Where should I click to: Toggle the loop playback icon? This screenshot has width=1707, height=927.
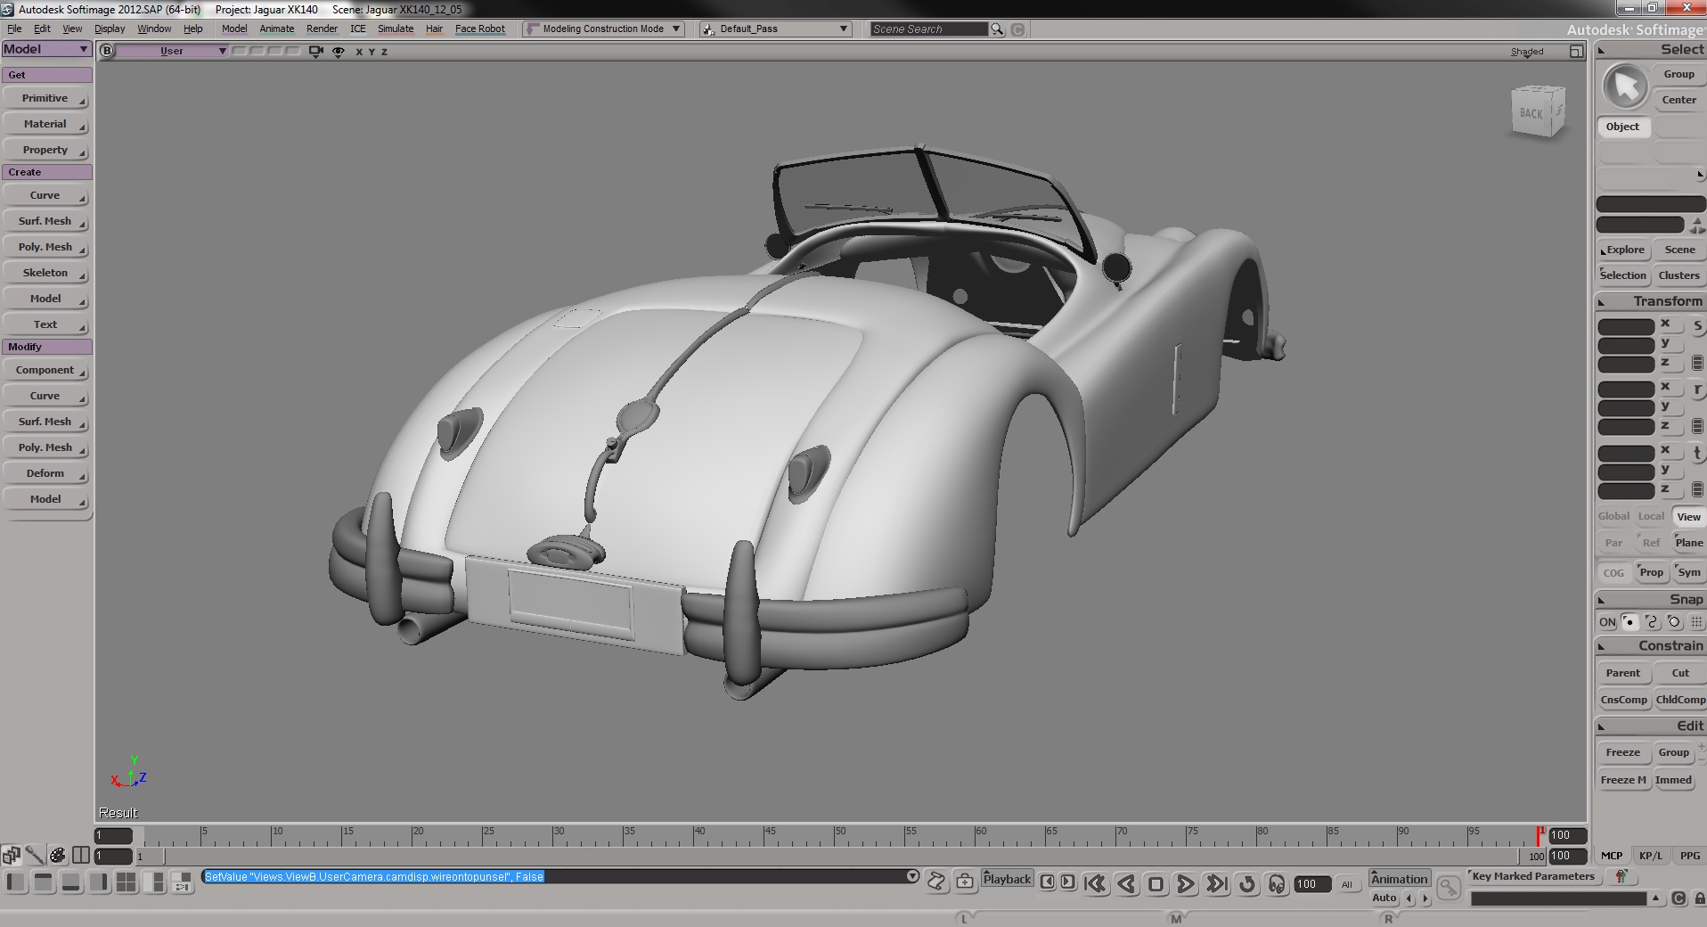pyautogui.click(x=1247, y=884)
